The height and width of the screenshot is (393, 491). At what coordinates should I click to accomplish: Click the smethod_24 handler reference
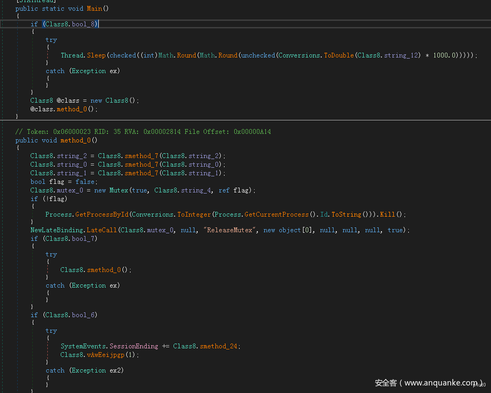[x=219, y=346]
